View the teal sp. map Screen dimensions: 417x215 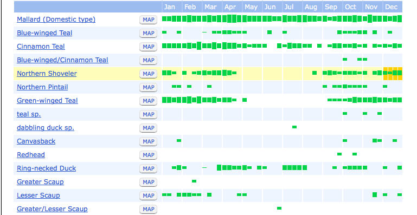[x=149, y=115]
